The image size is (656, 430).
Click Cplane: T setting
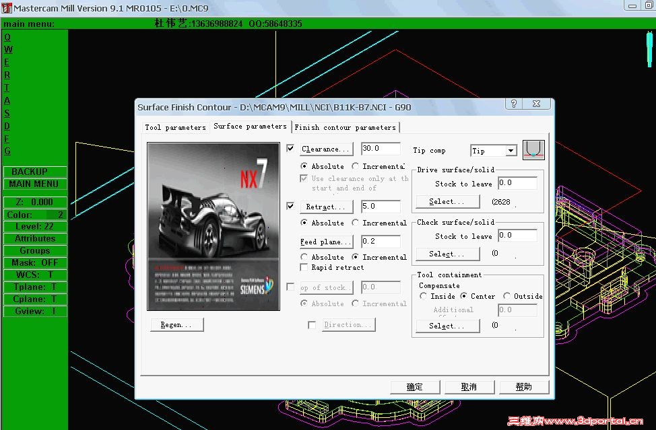(35, 299)
